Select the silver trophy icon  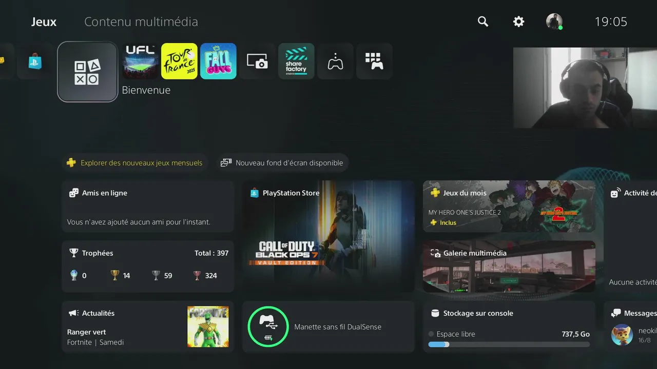click(156, 276)
